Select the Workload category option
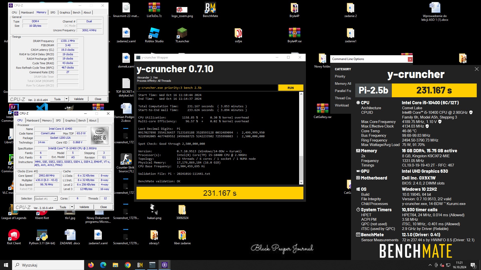 342,105
